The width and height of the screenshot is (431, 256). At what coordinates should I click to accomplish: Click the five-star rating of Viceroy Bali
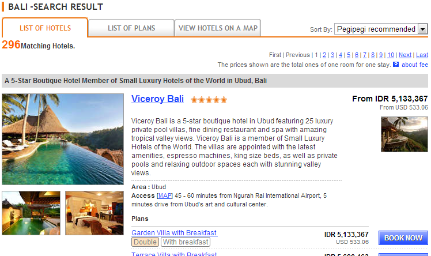coord(209,100)
